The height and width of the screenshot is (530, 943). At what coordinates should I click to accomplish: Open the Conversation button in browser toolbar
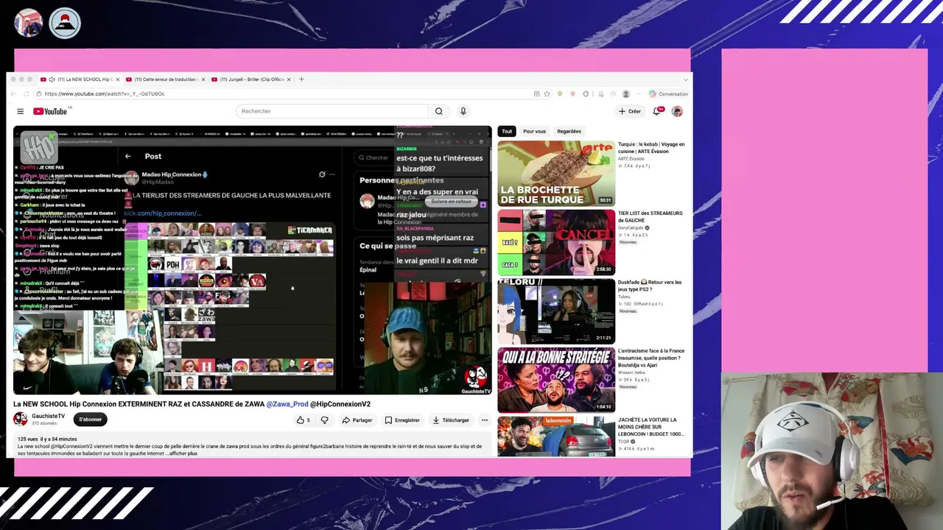point(669,93)
